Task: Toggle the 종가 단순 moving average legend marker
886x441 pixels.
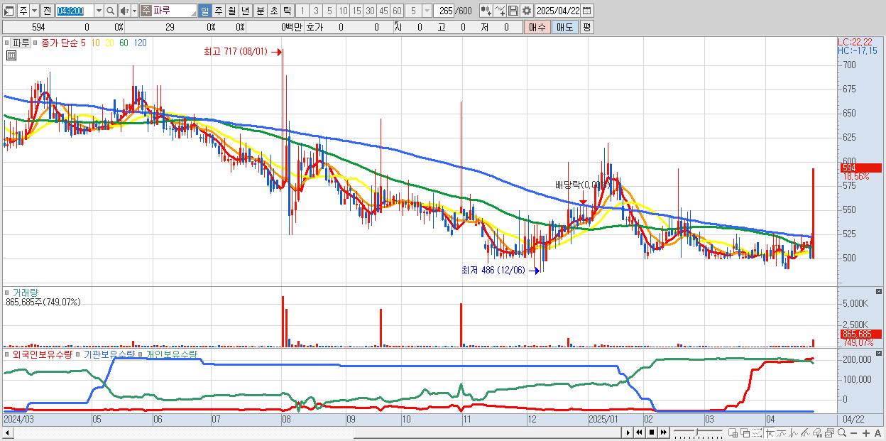Action: [36, 43]
